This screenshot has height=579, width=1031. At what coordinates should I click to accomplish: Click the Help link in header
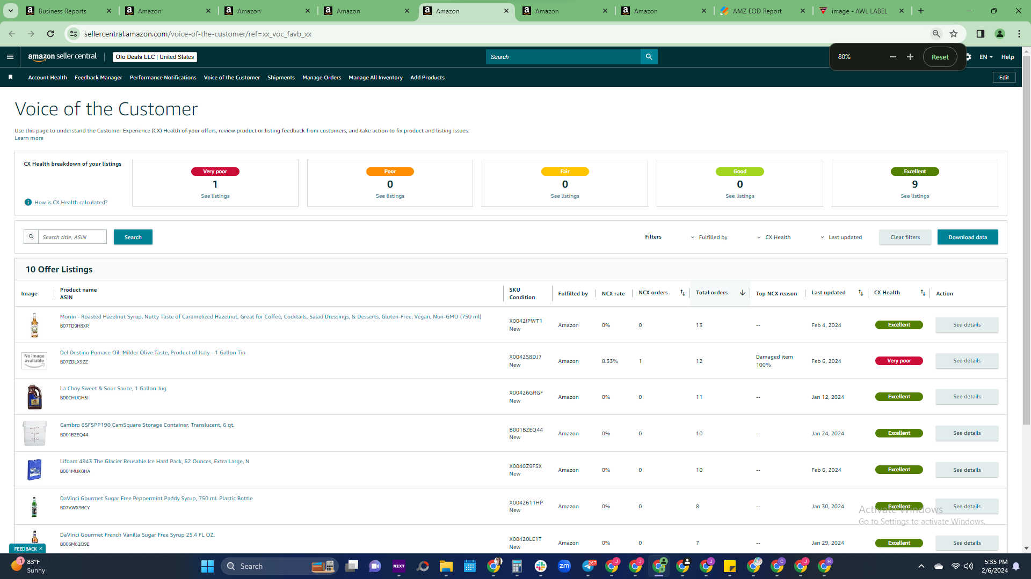point(1007,57)
